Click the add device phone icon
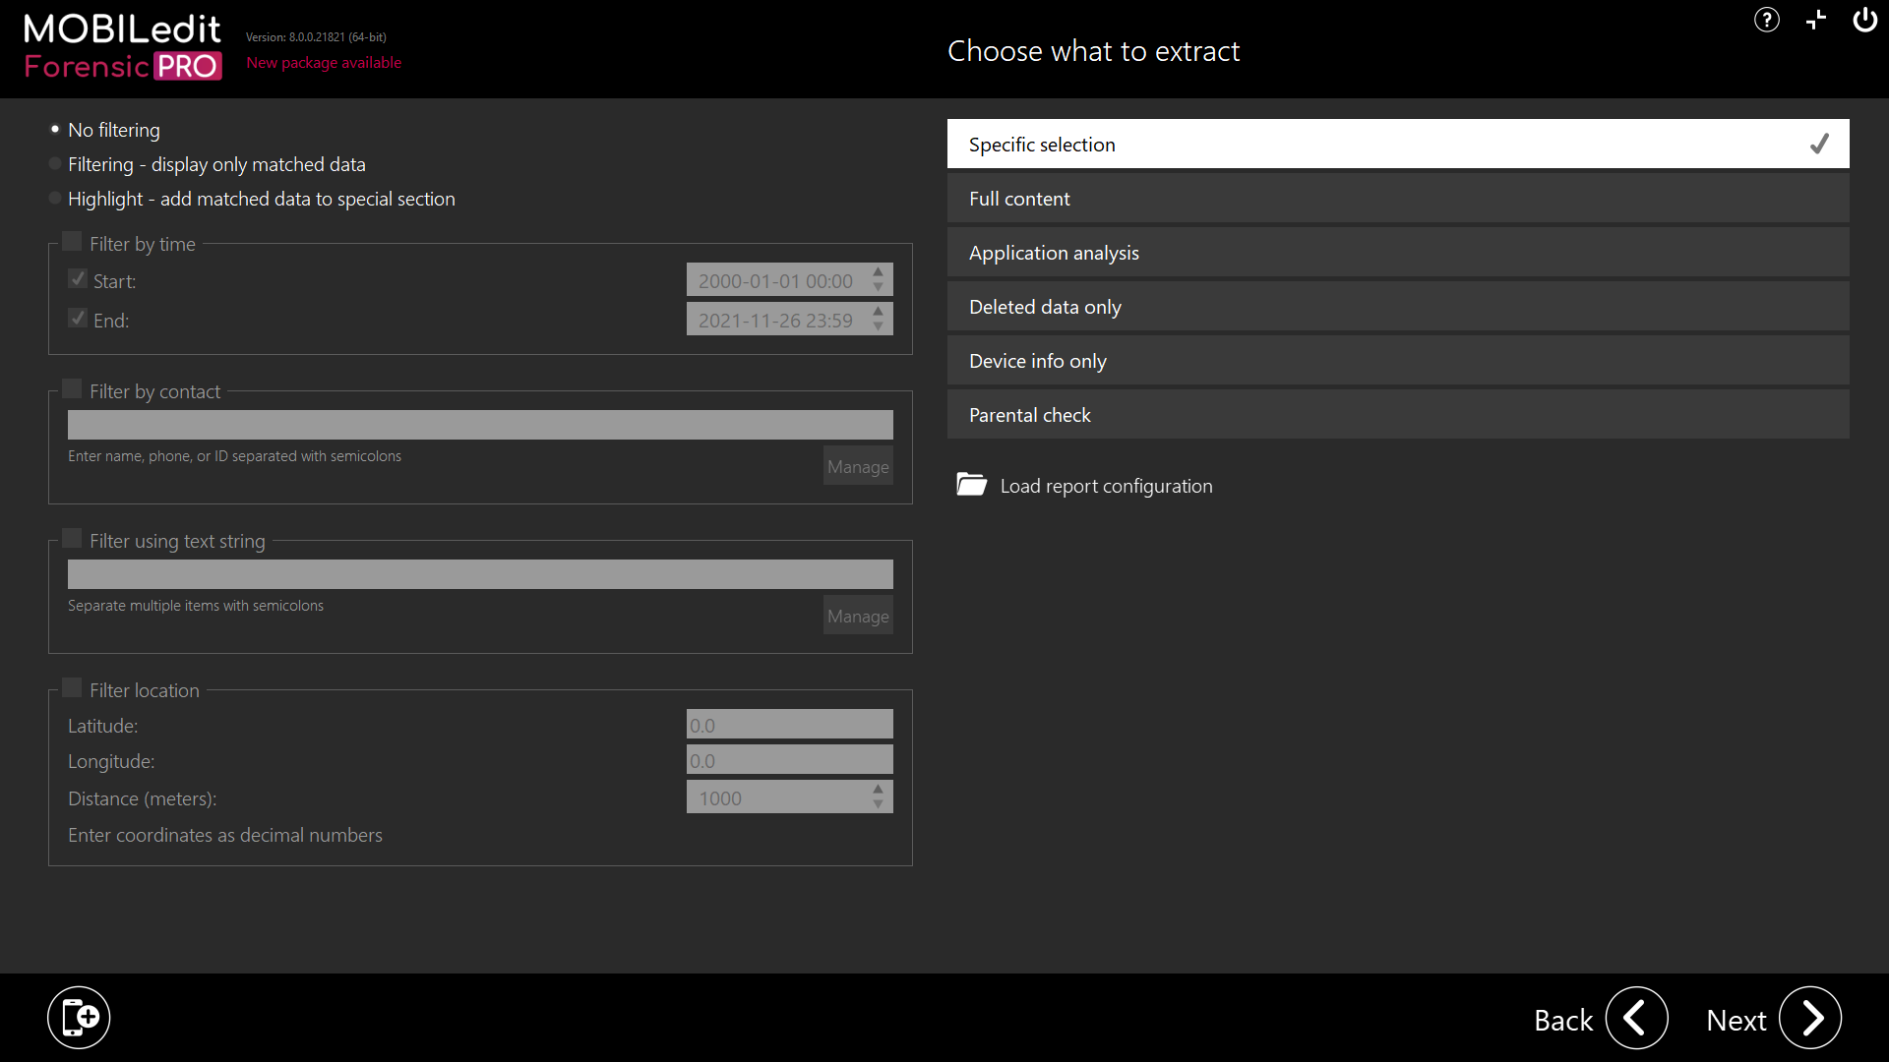The width and height of the screenshot is (1889, 1062). point(79,1018)
